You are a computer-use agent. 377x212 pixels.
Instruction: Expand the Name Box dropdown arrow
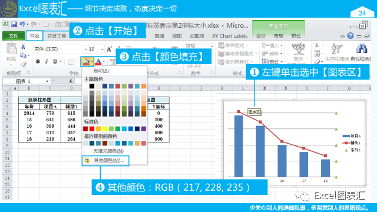47,81
